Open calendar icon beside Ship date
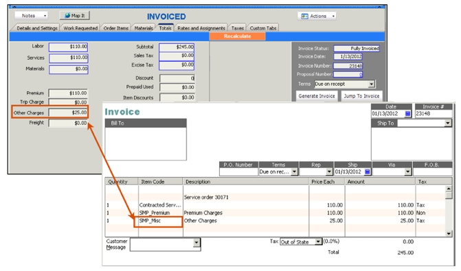This screenshot has height=271, width=461. coord(368,172)
